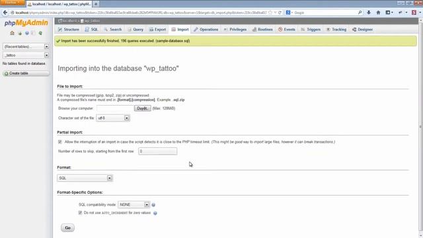This screenshot has height=238, width=423.
Task: Select the Import tab
Action: click(180, 29)
